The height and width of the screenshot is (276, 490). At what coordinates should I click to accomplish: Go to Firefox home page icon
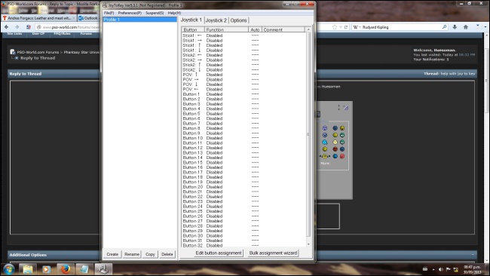[x=466, y=27]
